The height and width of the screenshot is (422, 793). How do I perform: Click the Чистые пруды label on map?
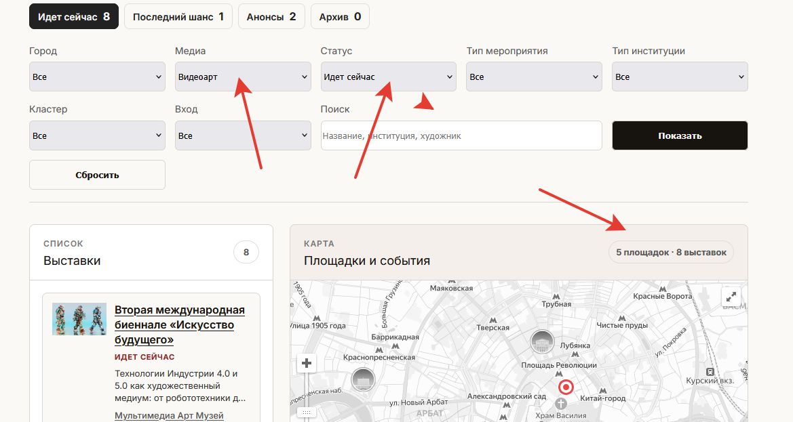(x=622, y=325)
